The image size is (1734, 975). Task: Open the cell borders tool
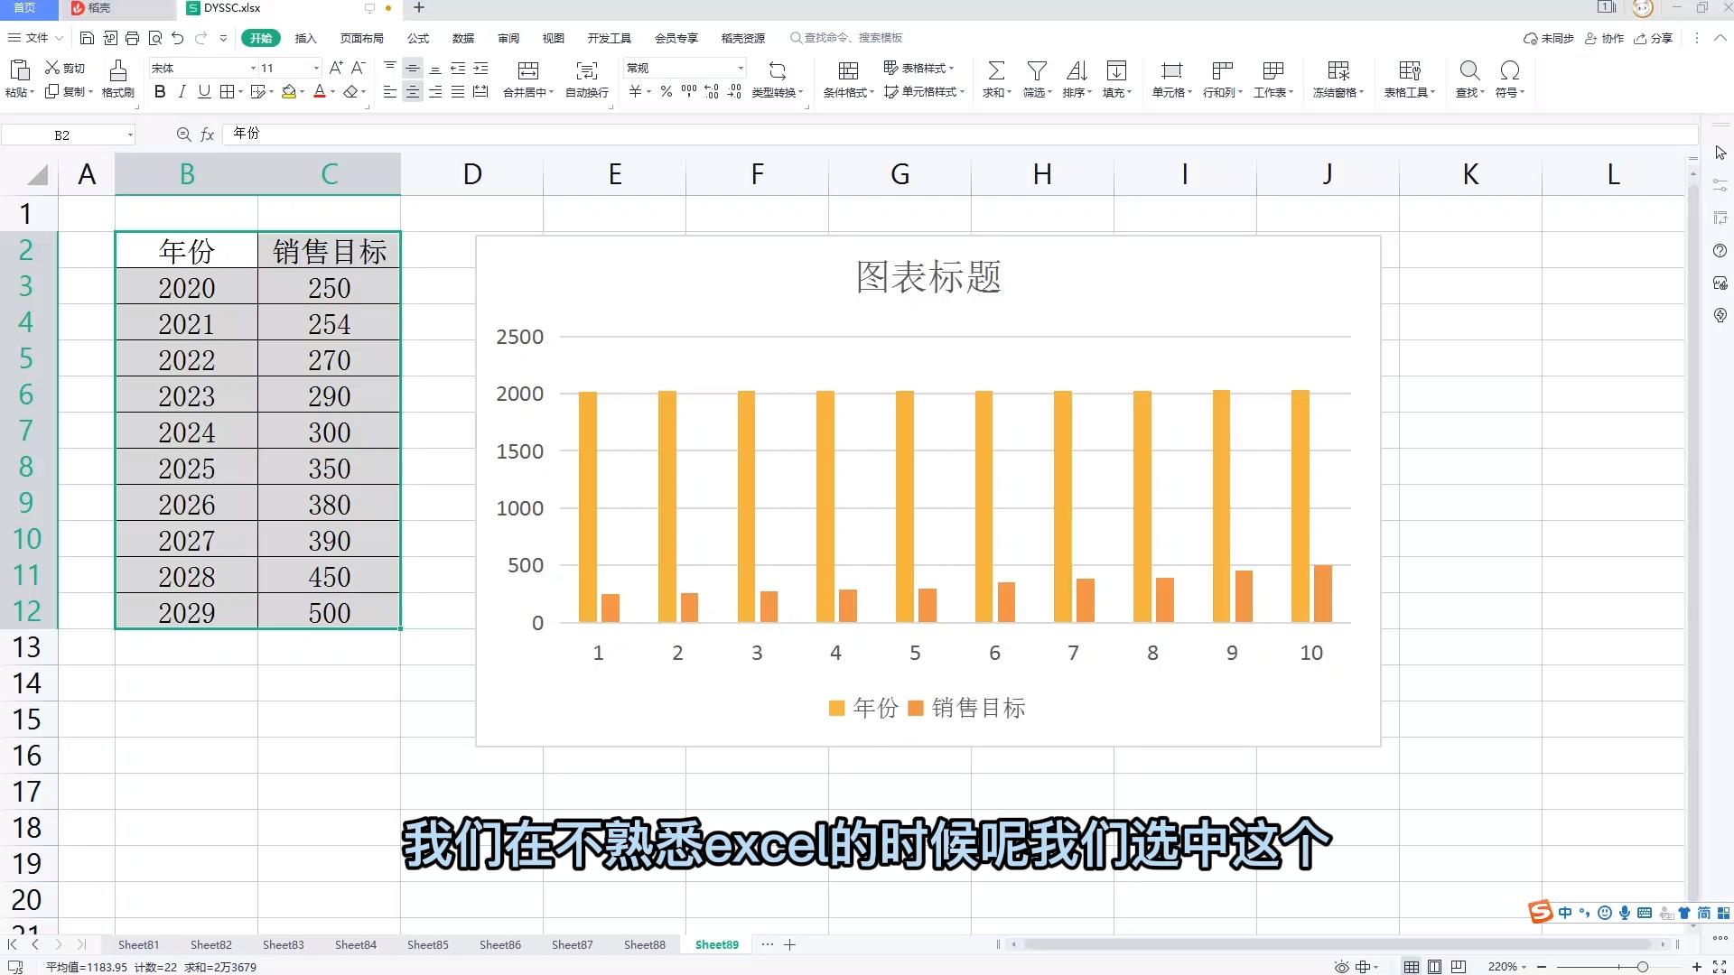228,91
